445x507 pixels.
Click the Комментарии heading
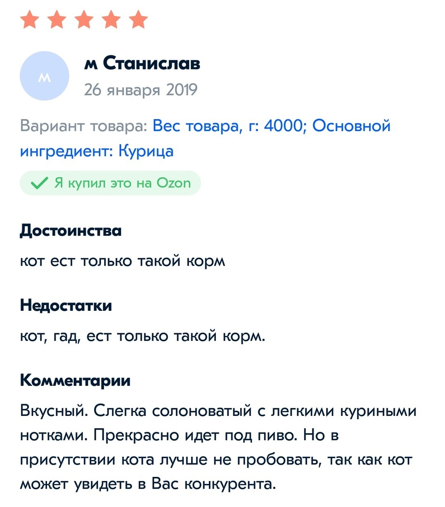coord(75,381)
